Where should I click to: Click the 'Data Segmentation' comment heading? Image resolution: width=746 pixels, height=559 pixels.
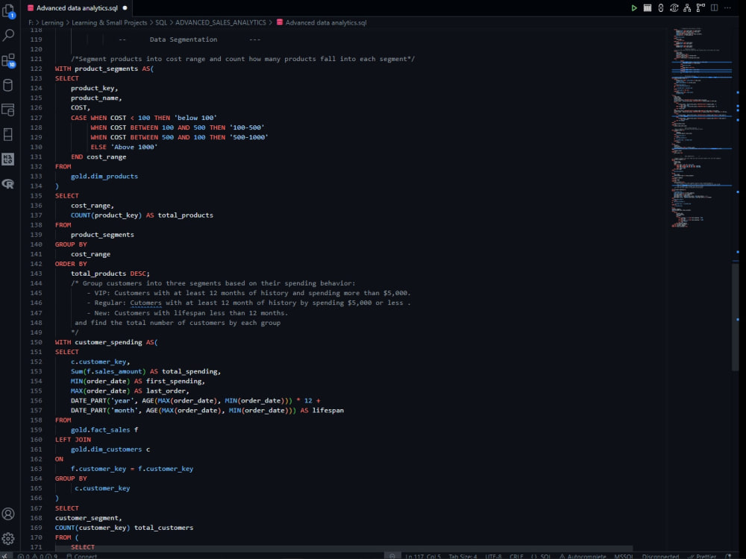(x=184, y=40)
